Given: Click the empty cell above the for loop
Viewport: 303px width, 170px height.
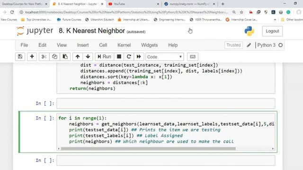Looking at the screenshot, I should 166,103.
